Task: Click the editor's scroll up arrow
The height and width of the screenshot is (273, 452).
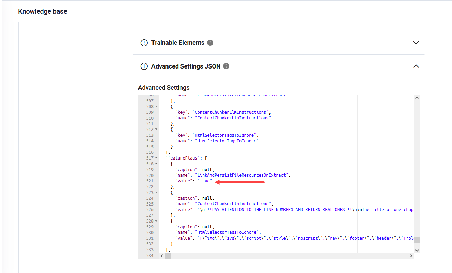Action: [x=417, y=98]
